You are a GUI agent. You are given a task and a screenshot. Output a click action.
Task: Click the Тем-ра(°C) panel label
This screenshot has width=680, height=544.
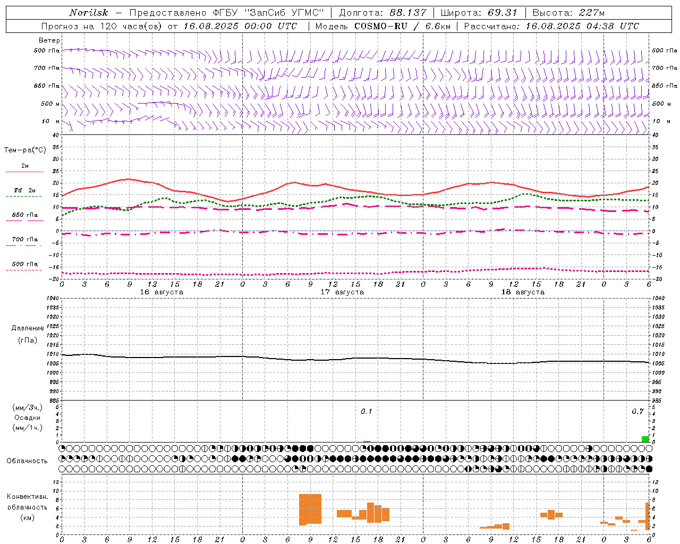tap(25, 150)
